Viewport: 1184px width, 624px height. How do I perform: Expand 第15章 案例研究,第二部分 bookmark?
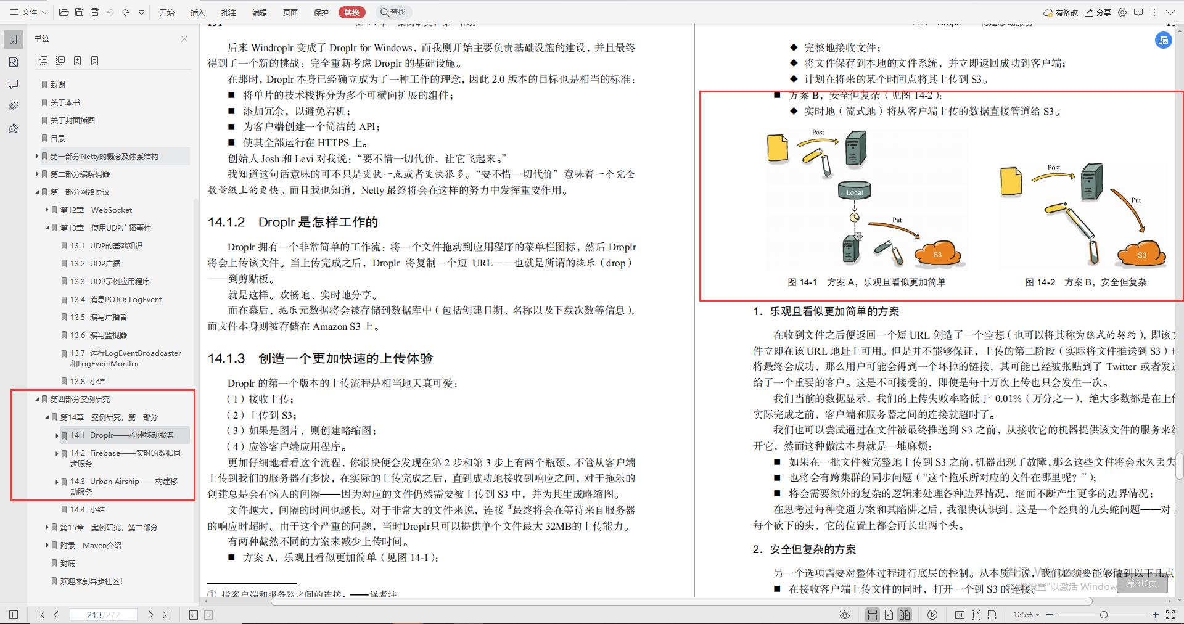47,527
